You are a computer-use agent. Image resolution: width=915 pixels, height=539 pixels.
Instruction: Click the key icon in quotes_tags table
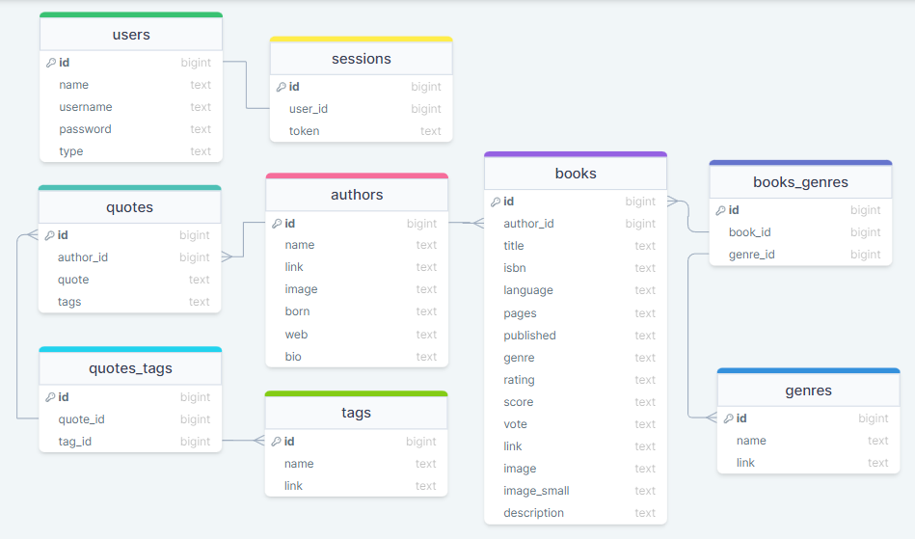[x=51, y=397]
